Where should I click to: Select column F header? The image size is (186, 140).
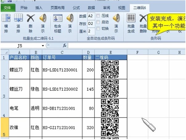pyautogui.click(x=137, y=52)
